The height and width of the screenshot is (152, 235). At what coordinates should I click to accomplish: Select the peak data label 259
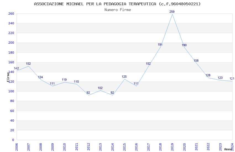tap(172, 12)
